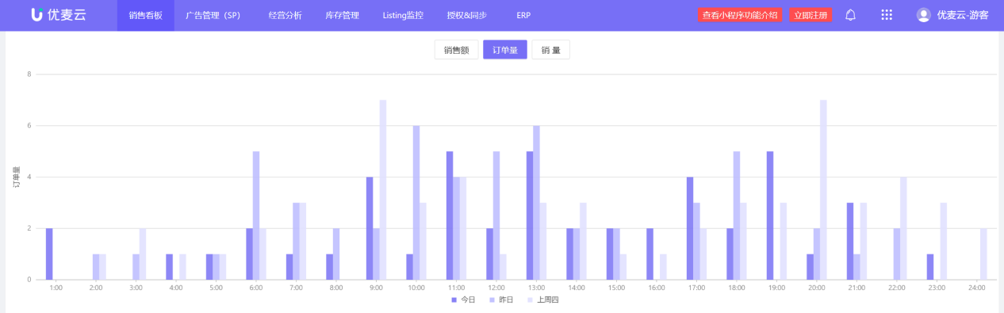Click the 立即注册 button

coord(810,15)
